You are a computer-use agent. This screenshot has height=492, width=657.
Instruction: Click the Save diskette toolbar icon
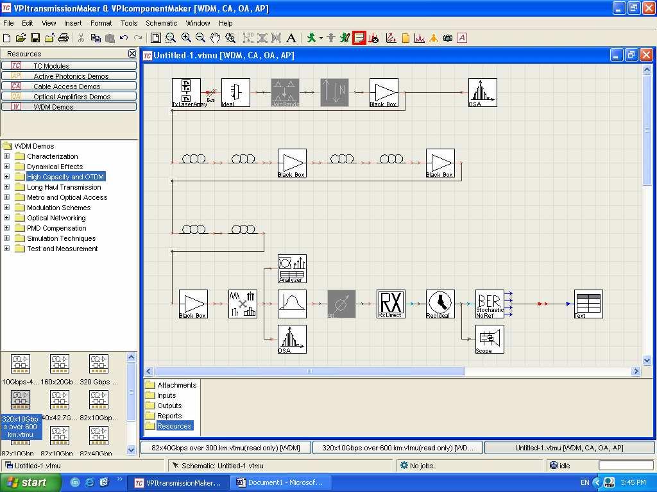pyautogui.click(x=35, y=38)
